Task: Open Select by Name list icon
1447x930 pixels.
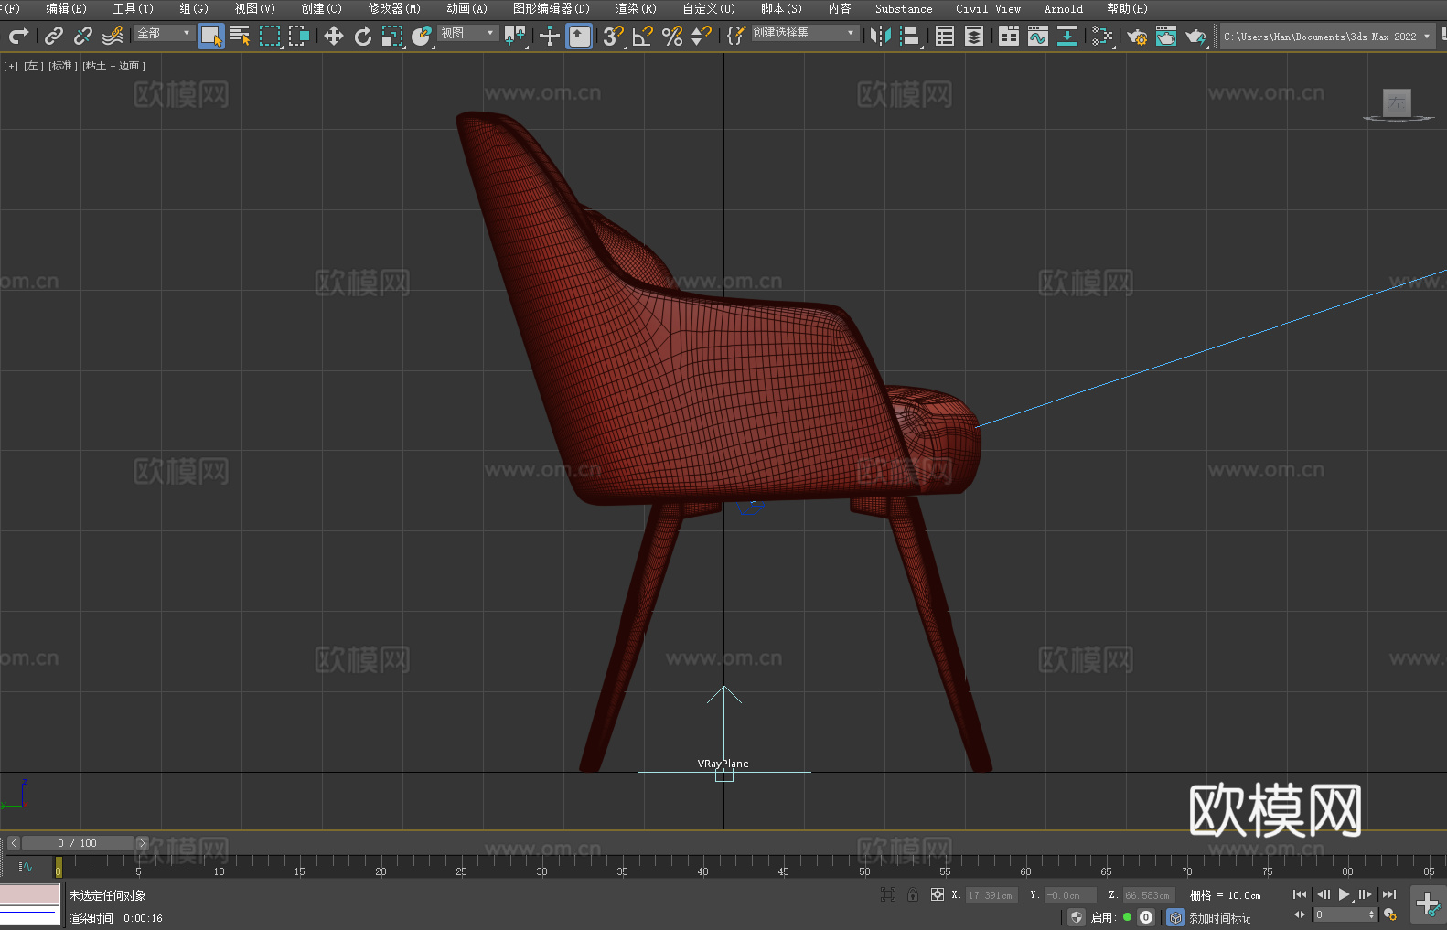Action: (241, 36)
